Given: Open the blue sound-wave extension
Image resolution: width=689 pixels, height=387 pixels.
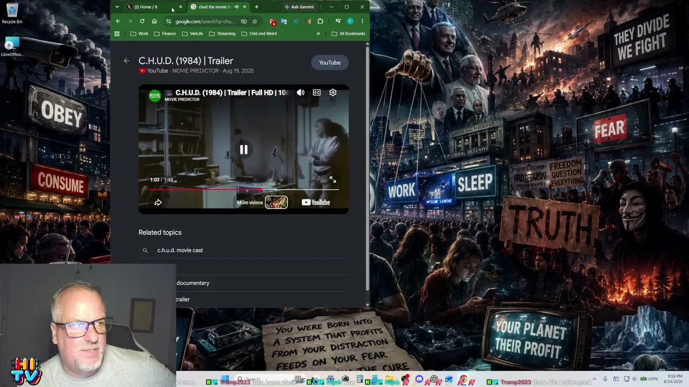Looking at the screenshot, I should tap(296, 21).
